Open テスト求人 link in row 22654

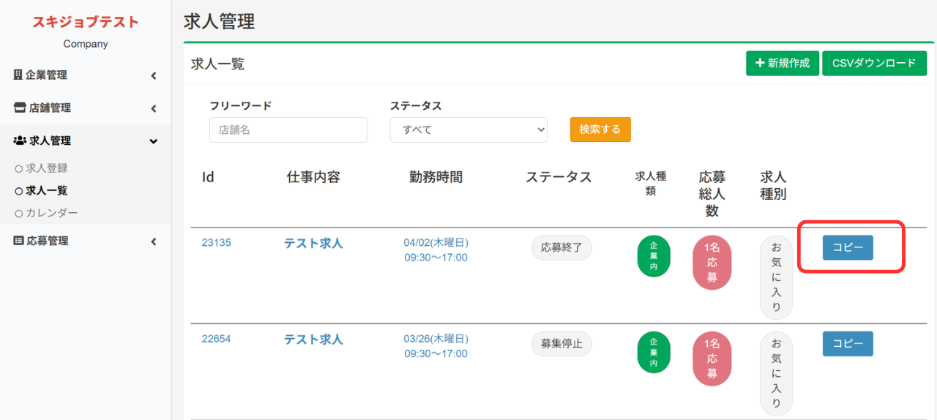pyautogui.click(x=313, y=340)
